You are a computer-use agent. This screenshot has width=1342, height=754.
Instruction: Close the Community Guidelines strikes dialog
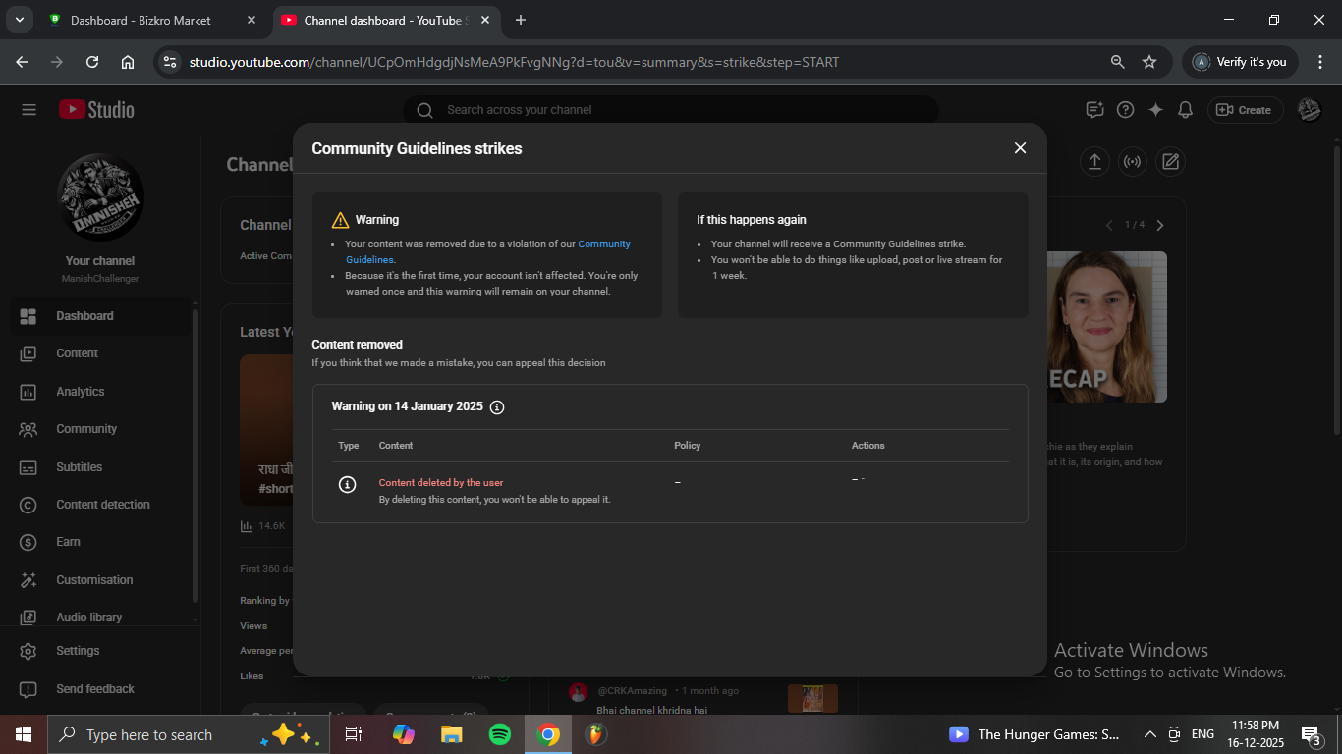(x=1020, y=148)
